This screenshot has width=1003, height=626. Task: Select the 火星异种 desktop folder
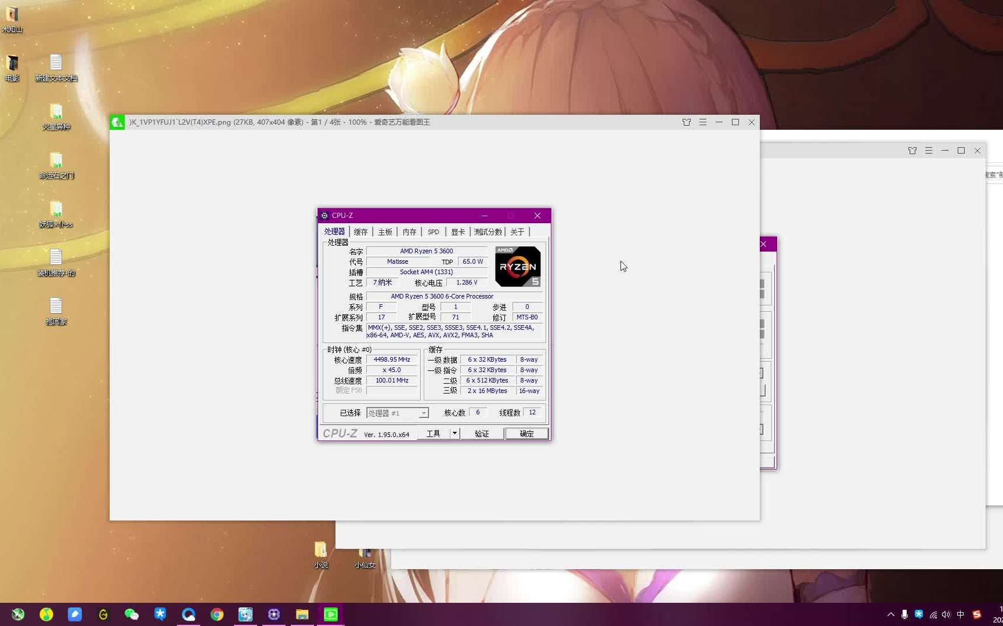point(56,117)
